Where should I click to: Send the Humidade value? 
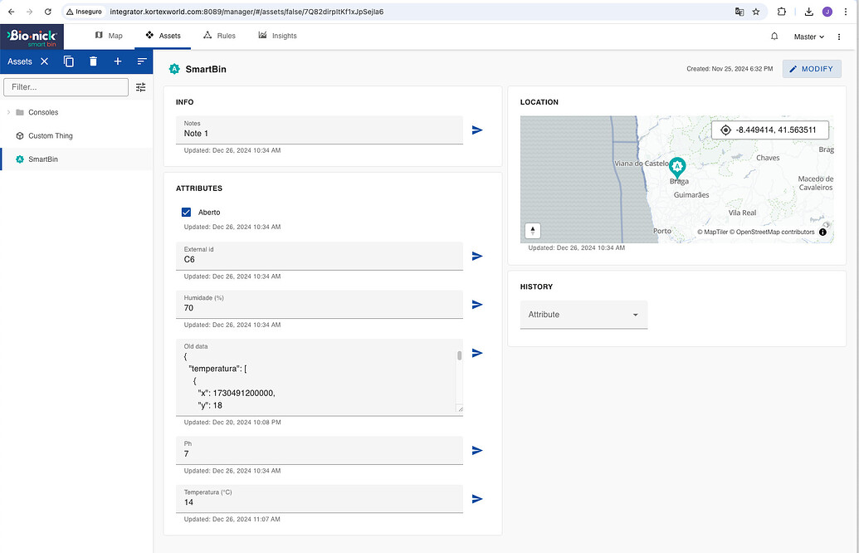[x=477, y=304]
